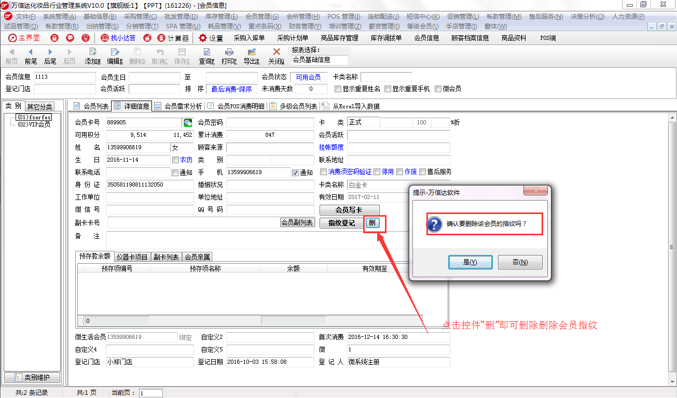
Task: Export data using 导出
Action: click(x=252, y=56)
